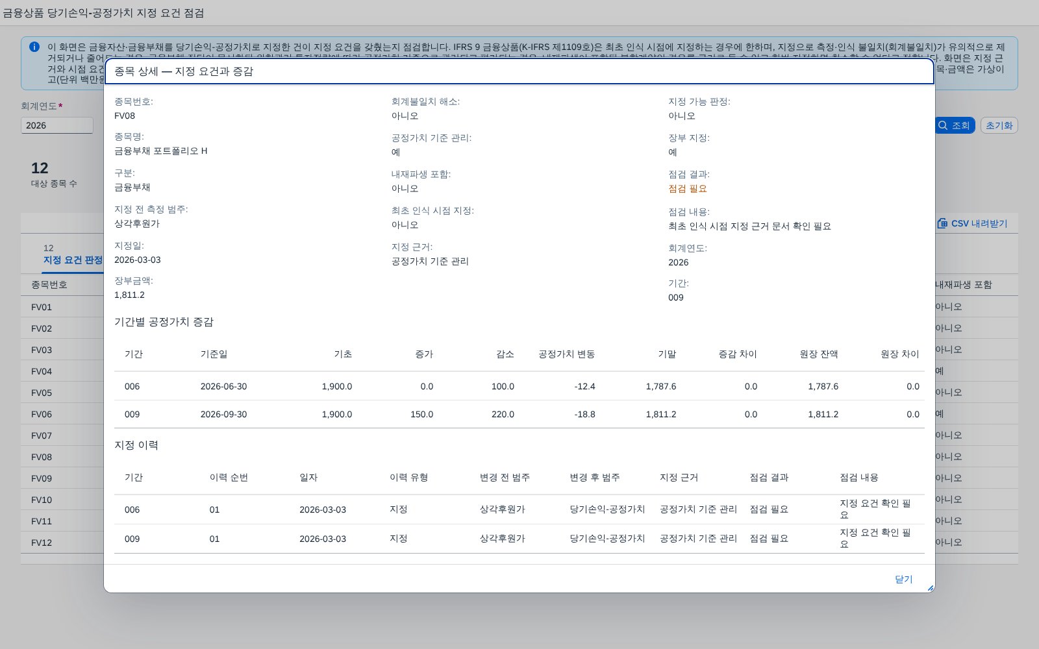
Task: Click the 원장 잔액 column header
Action: (819, 354)
